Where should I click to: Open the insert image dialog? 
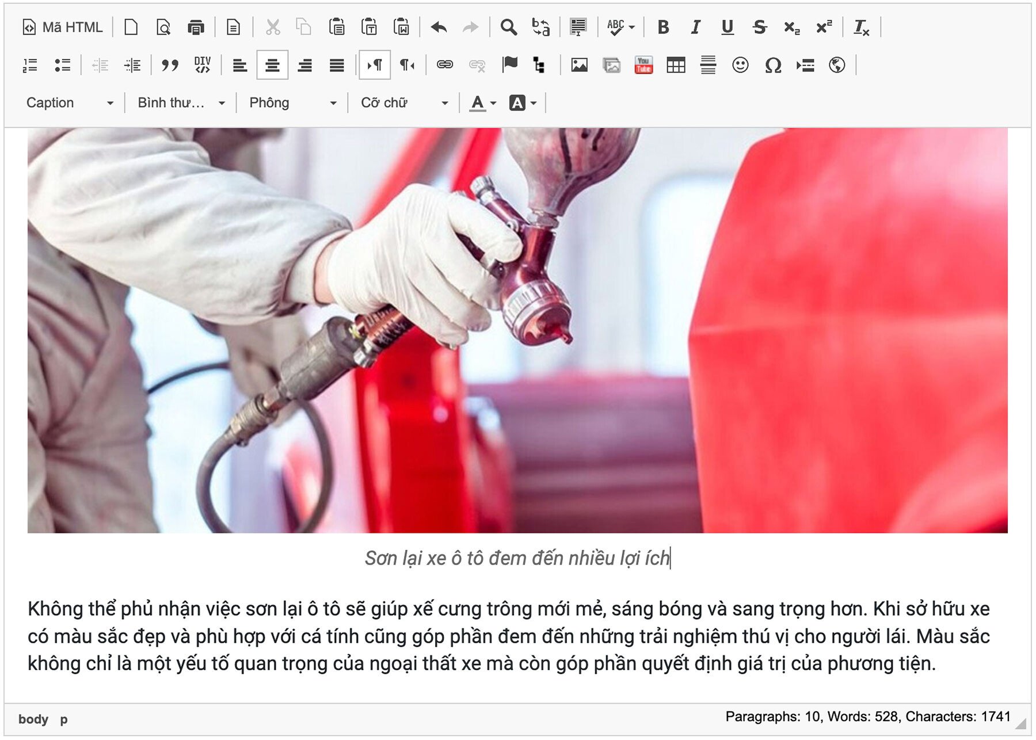(x=579, y=66)
